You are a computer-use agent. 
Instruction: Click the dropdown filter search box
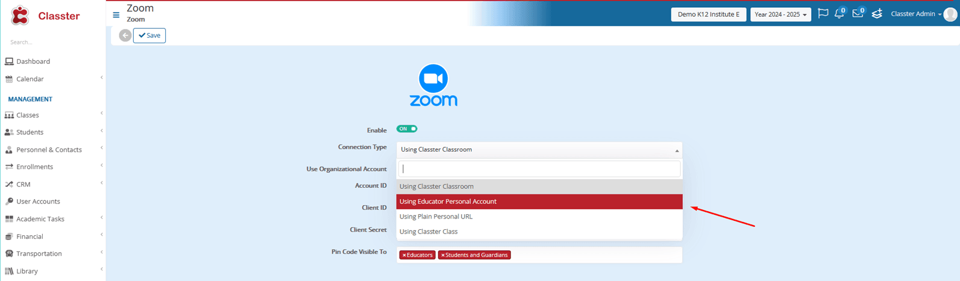539,169
